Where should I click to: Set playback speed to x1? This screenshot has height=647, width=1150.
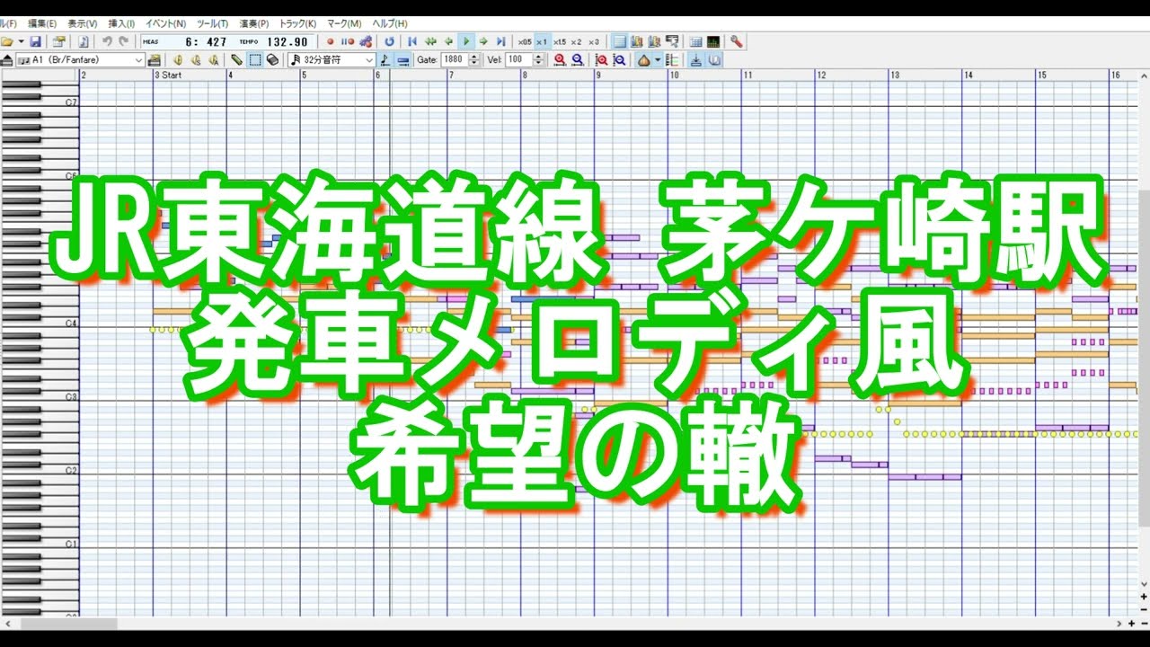542,41
